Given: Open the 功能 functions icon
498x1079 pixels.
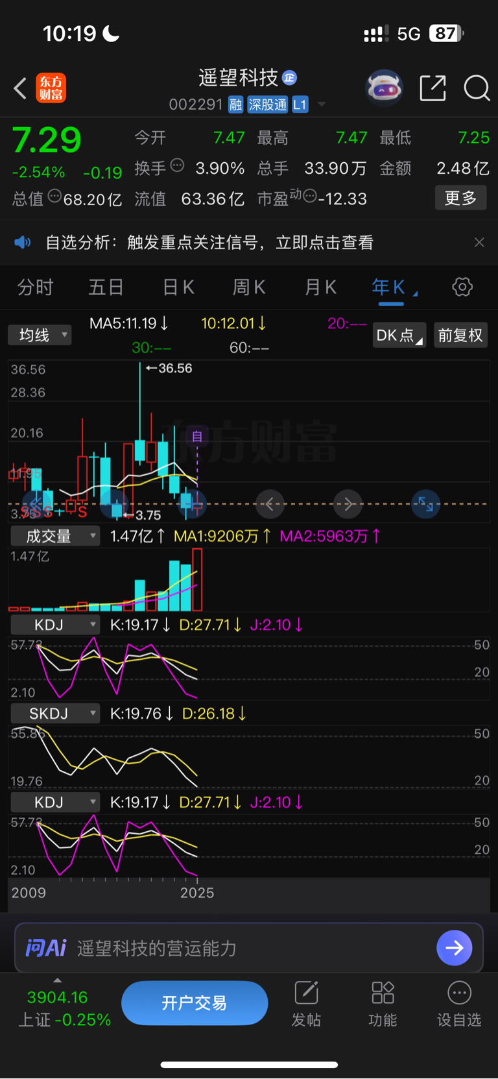Looking at the screenshot, I should 383,1004.
